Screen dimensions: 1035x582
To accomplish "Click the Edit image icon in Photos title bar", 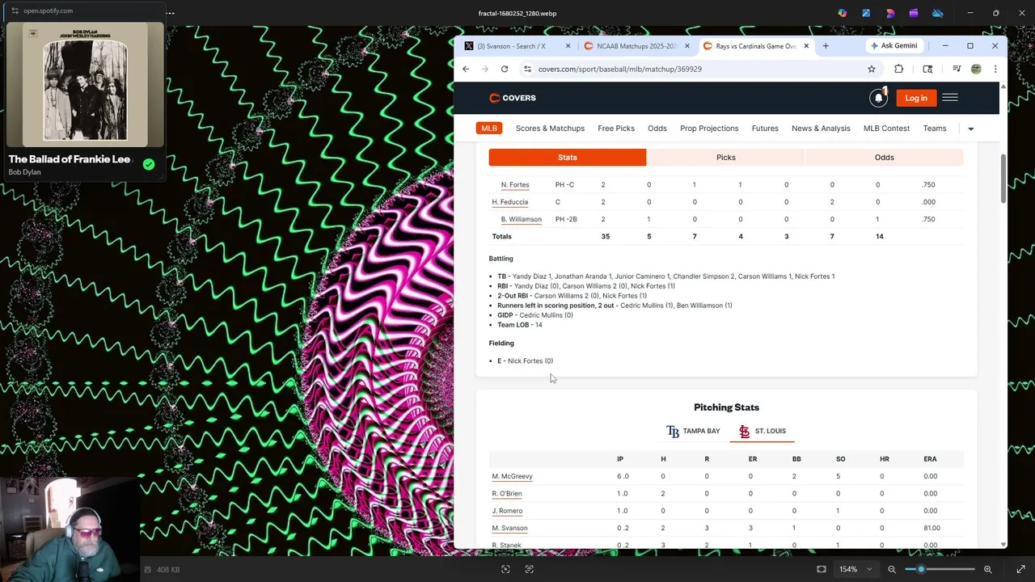I will point(866,13).
